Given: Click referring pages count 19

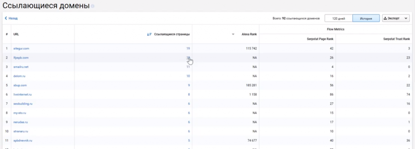Looking at the screenshot, I should point(188,49).
